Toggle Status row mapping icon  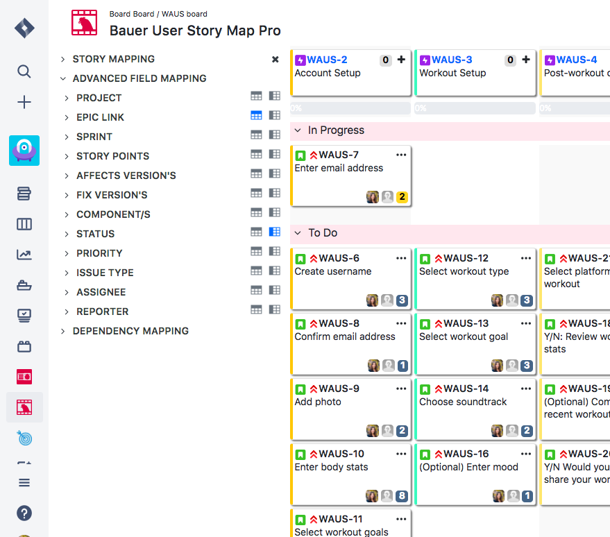[x=275, y=232]
